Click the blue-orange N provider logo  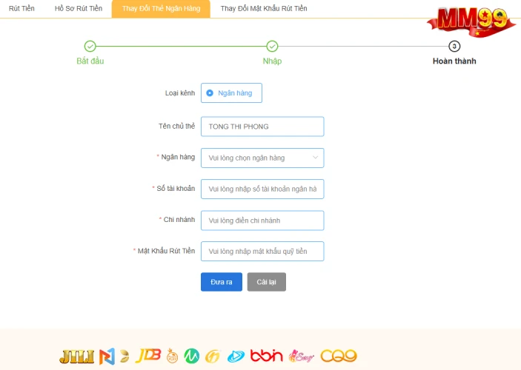click(107, 357)
